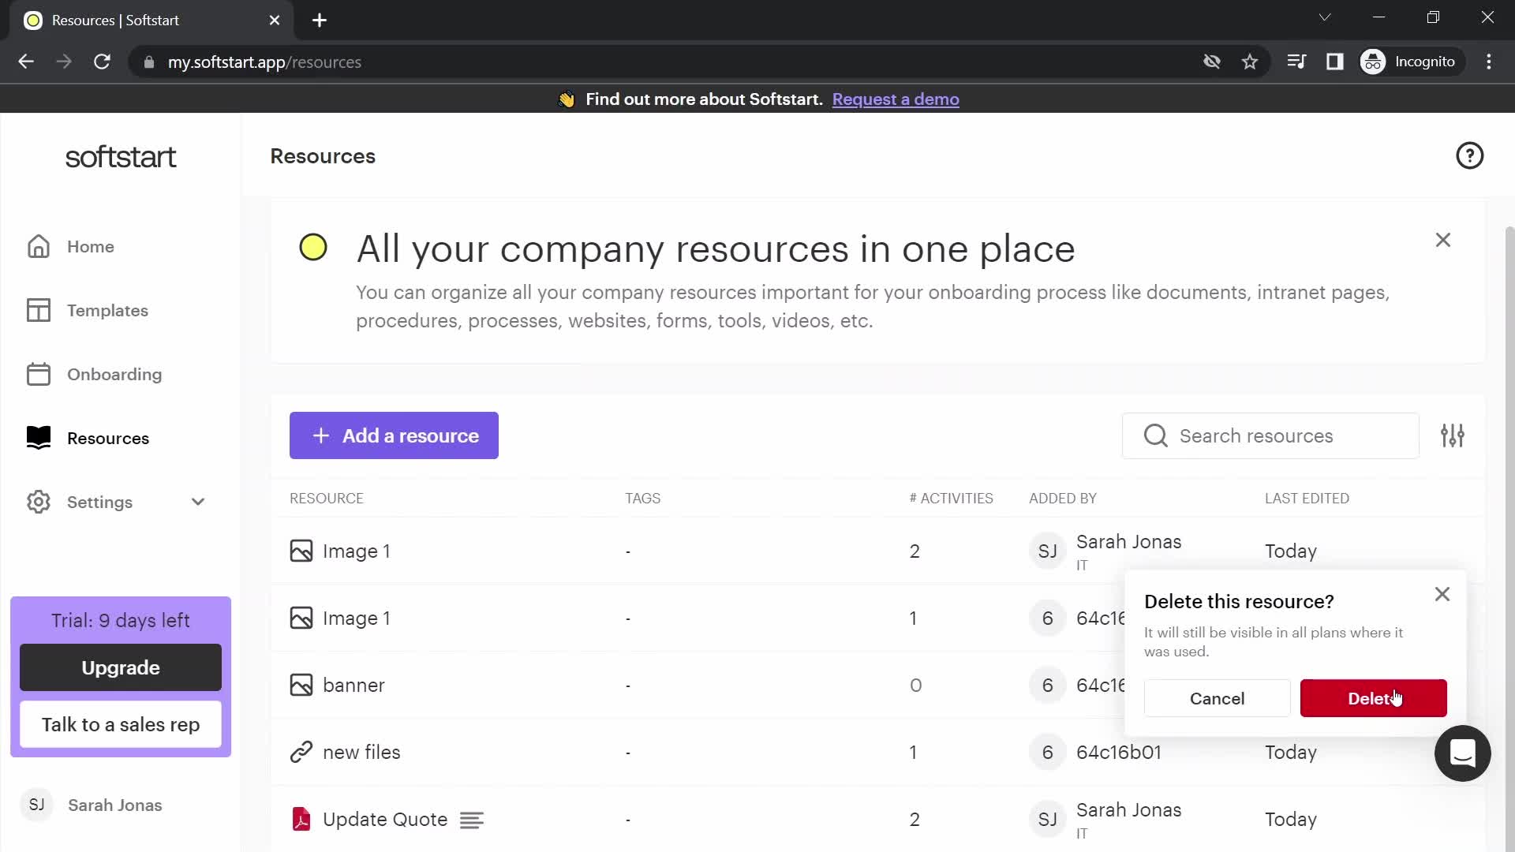Click Add a resource button
This screenshot has height=852, width=1515.
point(394,435)
